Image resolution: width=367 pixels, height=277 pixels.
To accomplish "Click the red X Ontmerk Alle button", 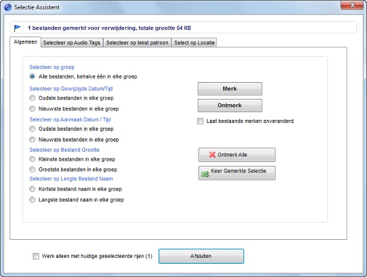I will pos(236,155).
